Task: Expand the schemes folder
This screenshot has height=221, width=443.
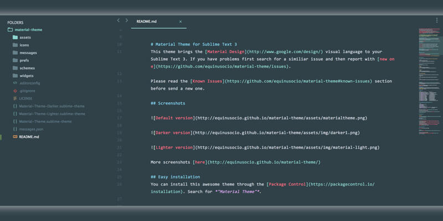Action: pos(27,68)
